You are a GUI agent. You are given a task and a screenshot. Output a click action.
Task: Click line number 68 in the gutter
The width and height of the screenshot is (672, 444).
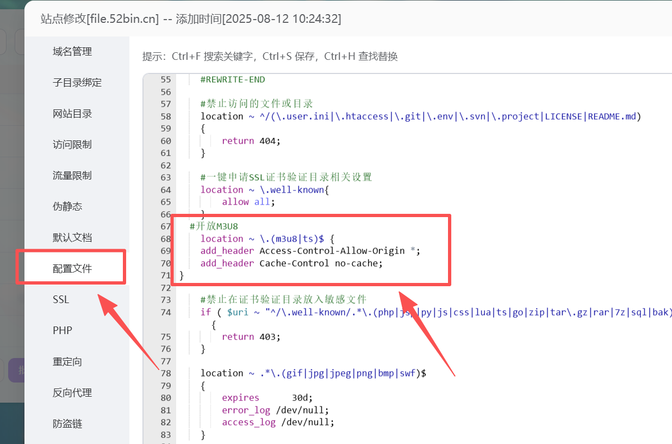point(165,239)
